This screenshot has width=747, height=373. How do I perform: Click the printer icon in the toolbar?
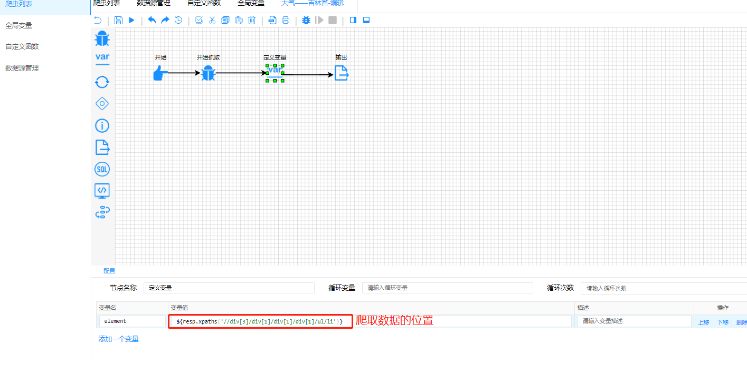(x=286, y=20)
